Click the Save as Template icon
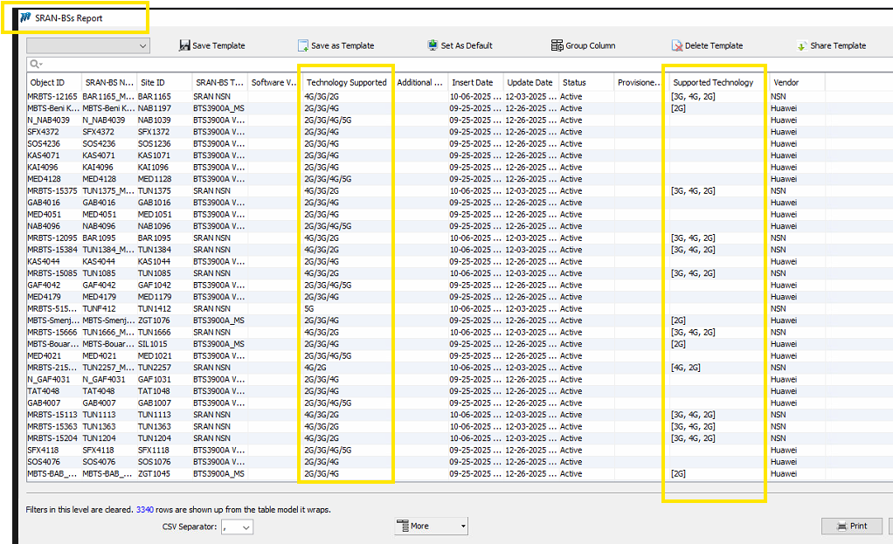Viewport: 893px width, 544px height. 302,45
